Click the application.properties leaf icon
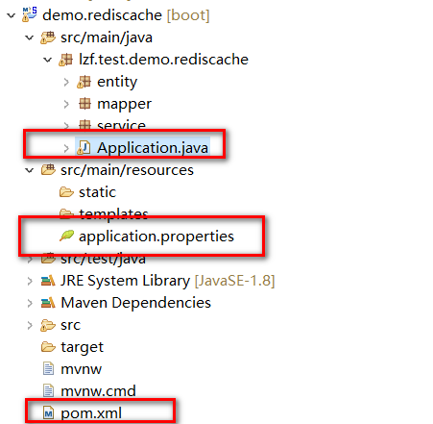Image resolution: width=433 pixels, height=424 pixels. (x=66, y=236)
